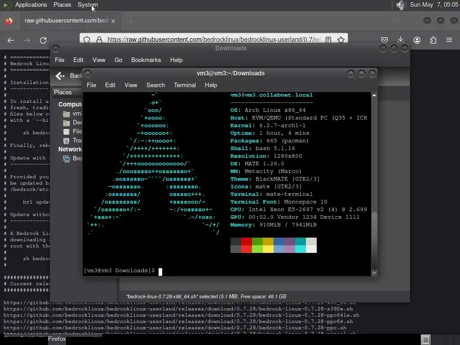Open Terminal menu in the terminal window

click(185, 85)
